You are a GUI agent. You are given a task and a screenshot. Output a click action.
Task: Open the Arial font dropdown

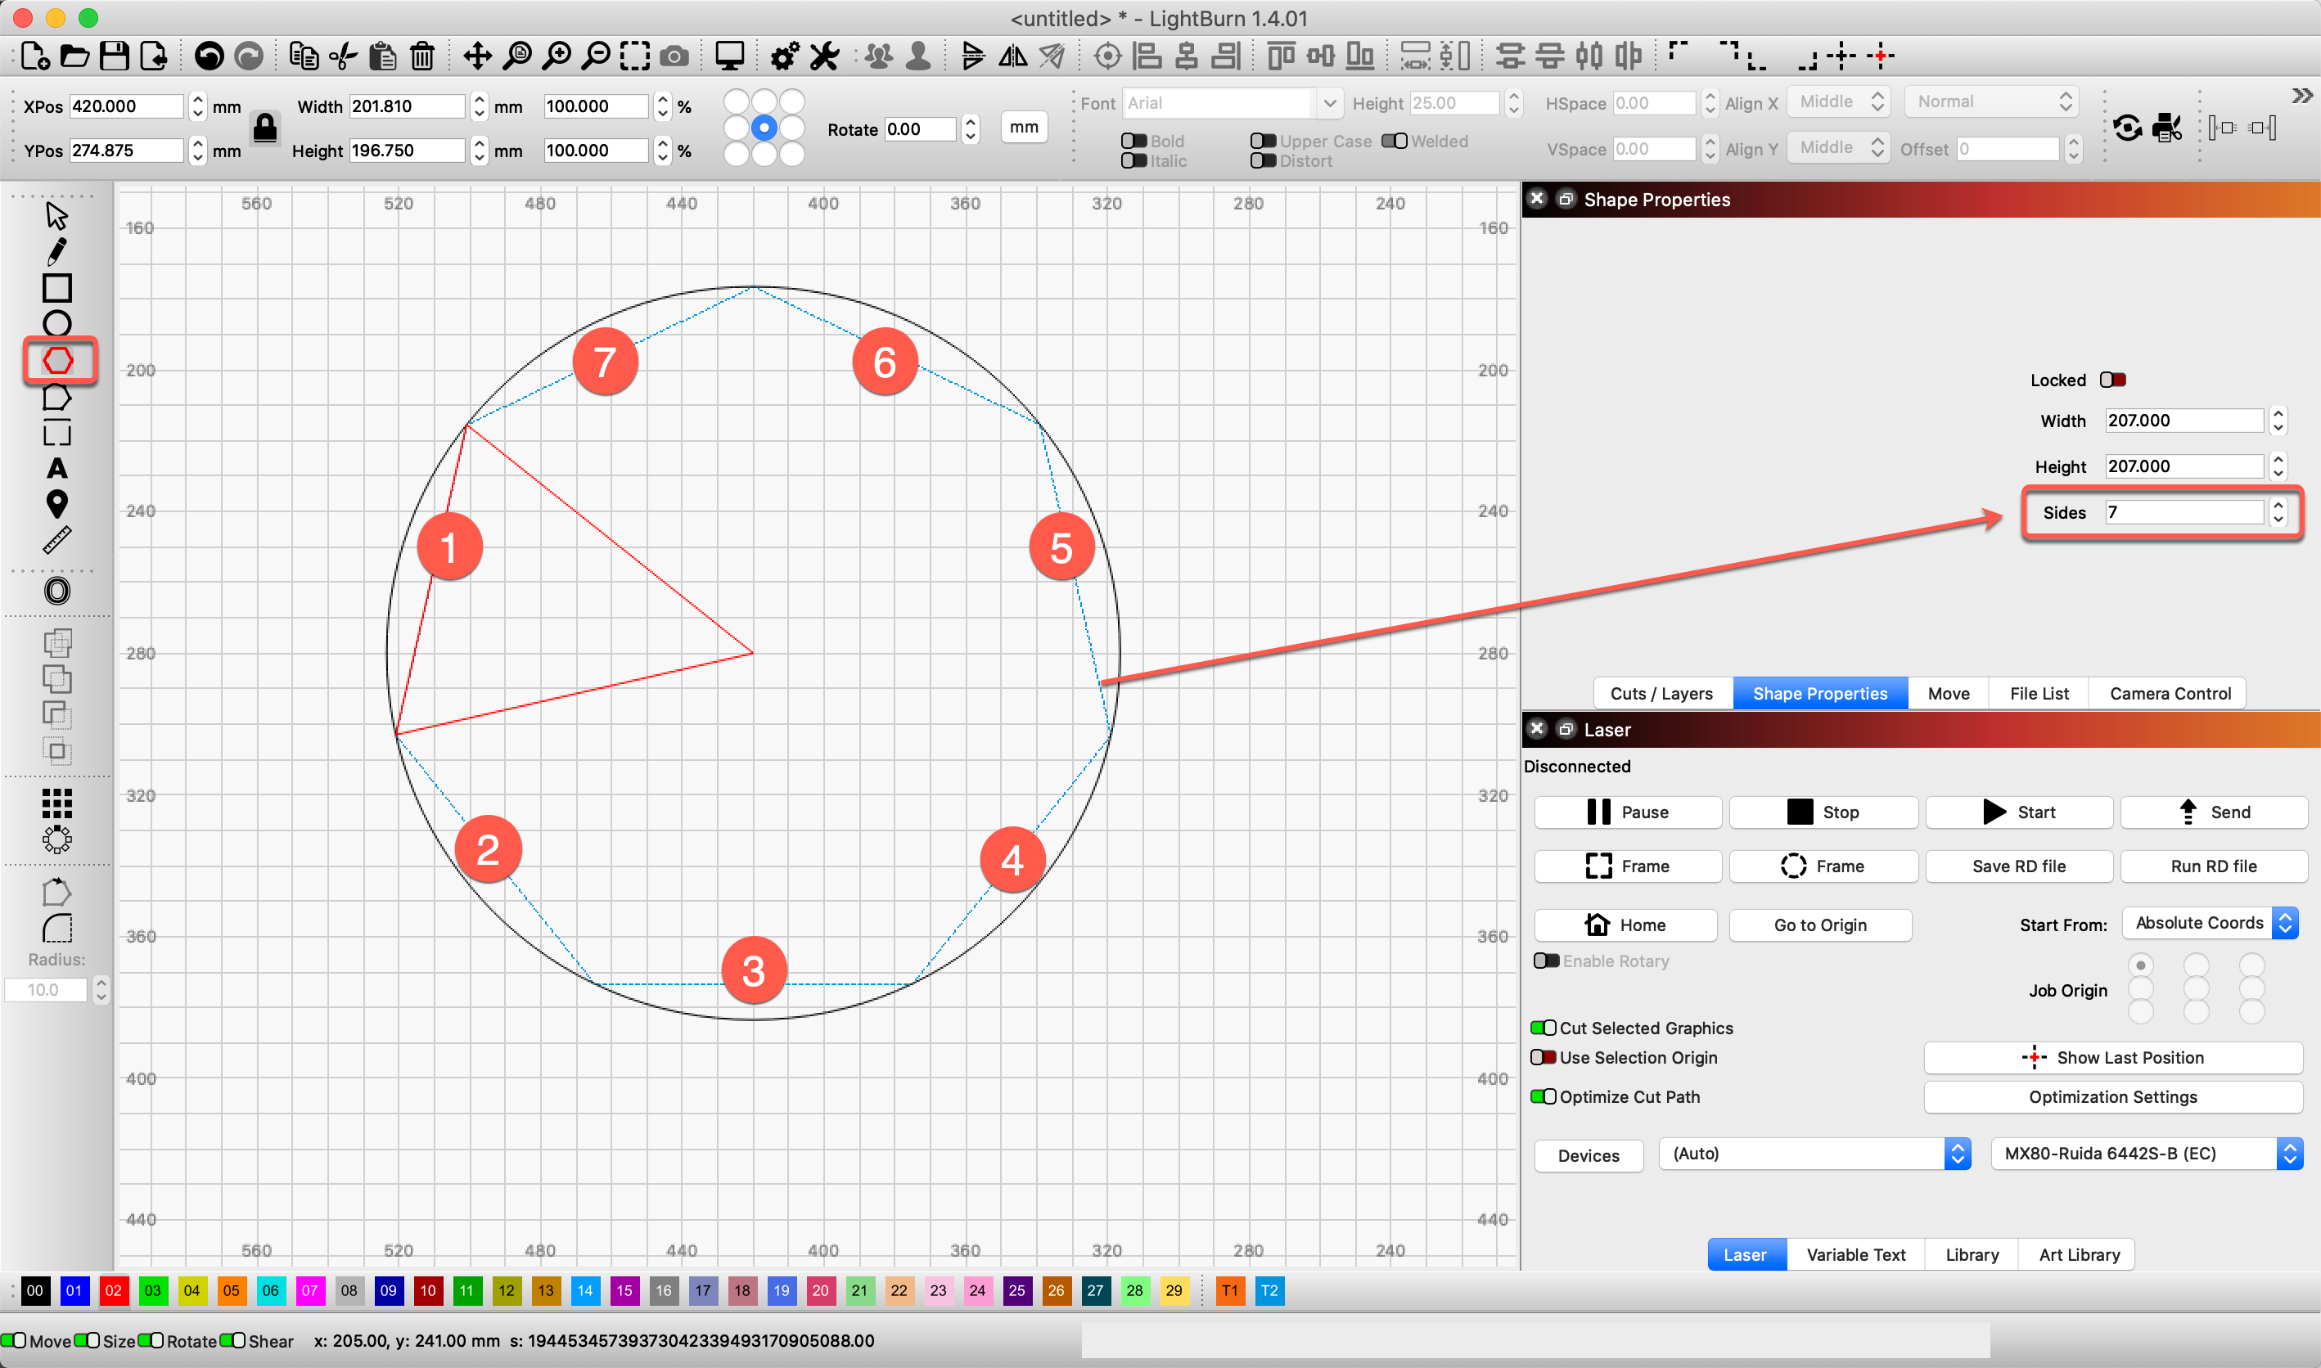coord(1329,103)
